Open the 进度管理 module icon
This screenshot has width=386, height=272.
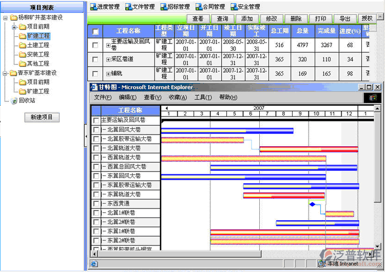click(x=93, y=7)
